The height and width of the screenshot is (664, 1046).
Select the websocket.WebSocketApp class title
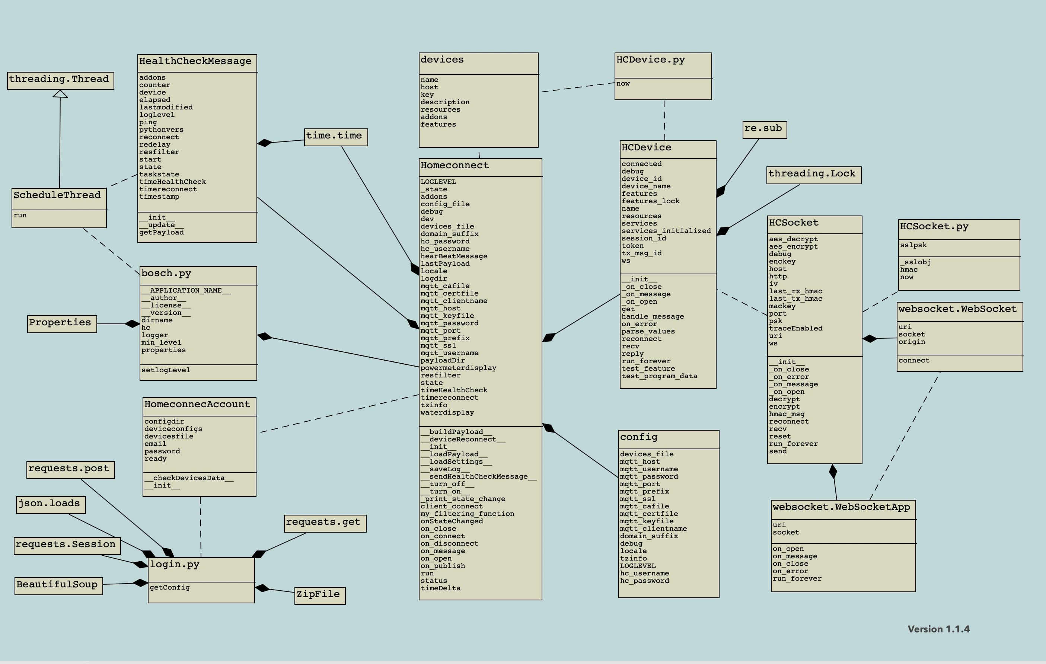tap(841, 507)
